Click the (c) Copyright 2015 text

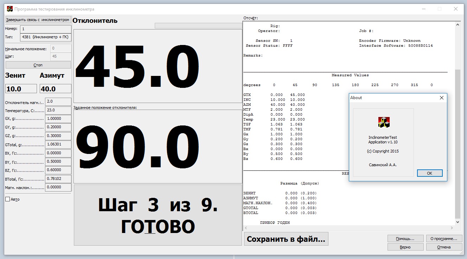383,151
